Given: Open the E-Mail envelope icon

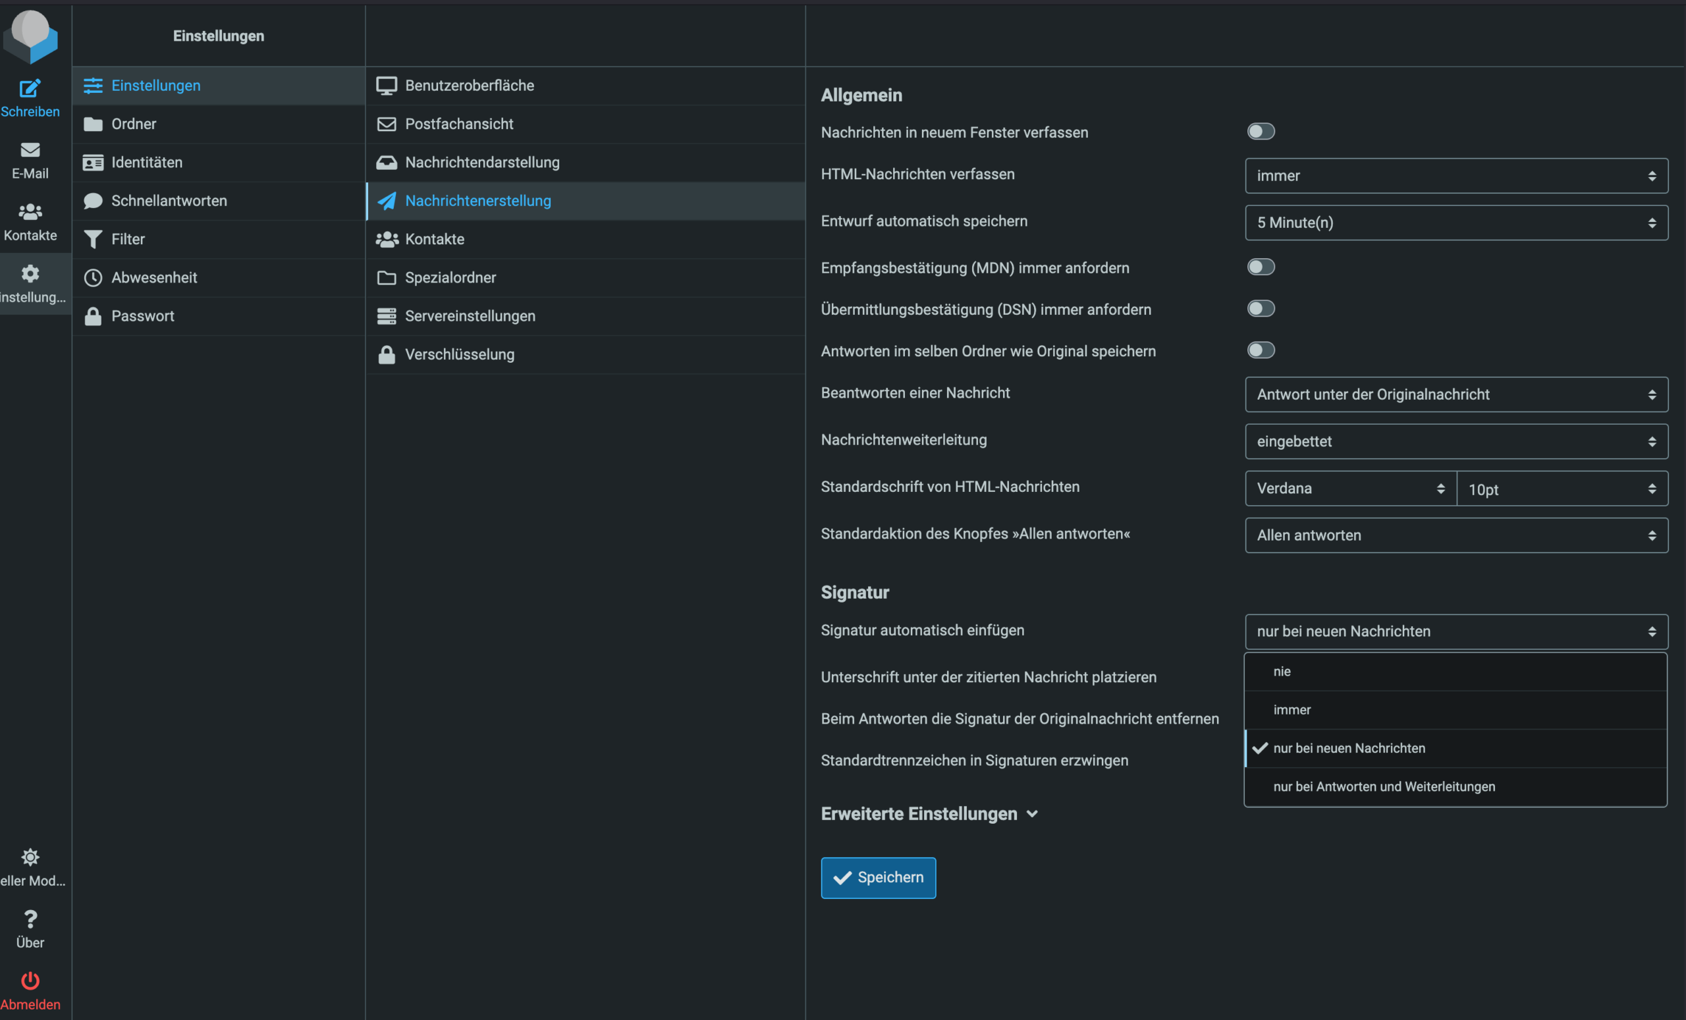Looking at the screenshot, I should click(x=30, y=151).
